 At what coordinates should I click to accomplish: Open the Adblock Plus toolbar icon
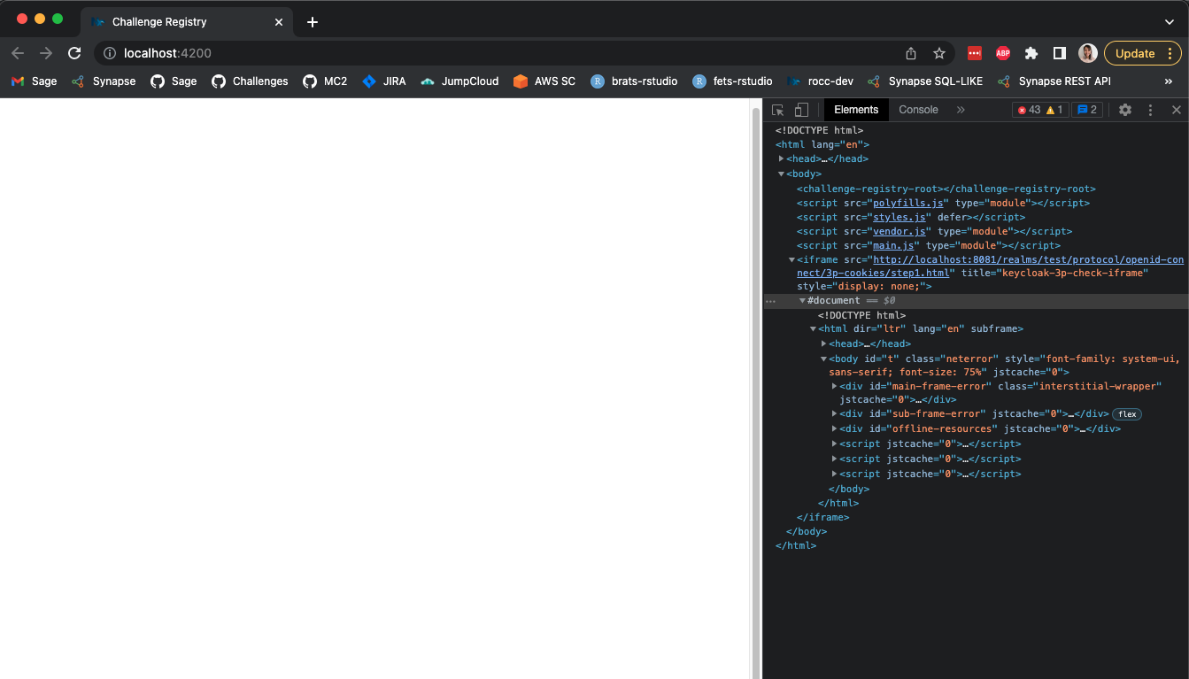click(x=1002, y=53)
